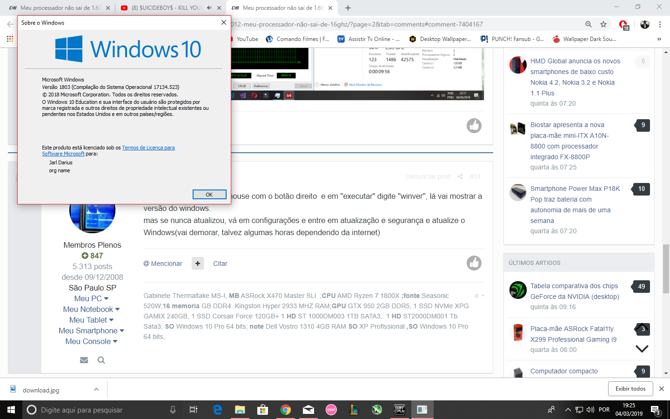This screenshot has width=670, height=419.
Task: Open Biostar apresenta mini-ITX article
Action: (x=569, y=141)
